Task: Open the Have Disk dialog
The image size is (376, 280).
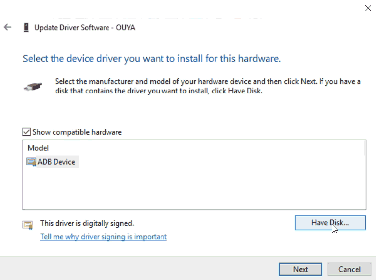Action: click(x=330, y=223)
